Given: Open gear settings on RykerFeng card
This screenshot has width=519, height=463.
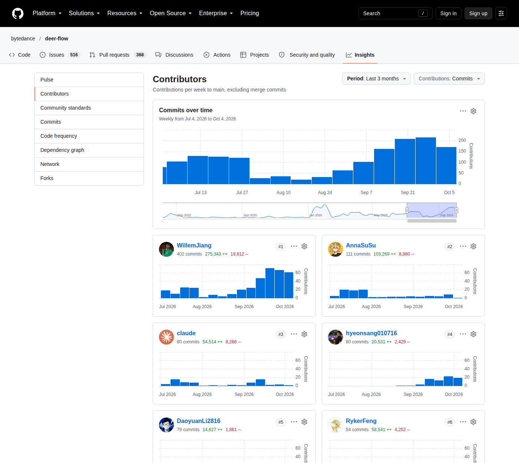Looking at the screenshot, I should point(473,422).
